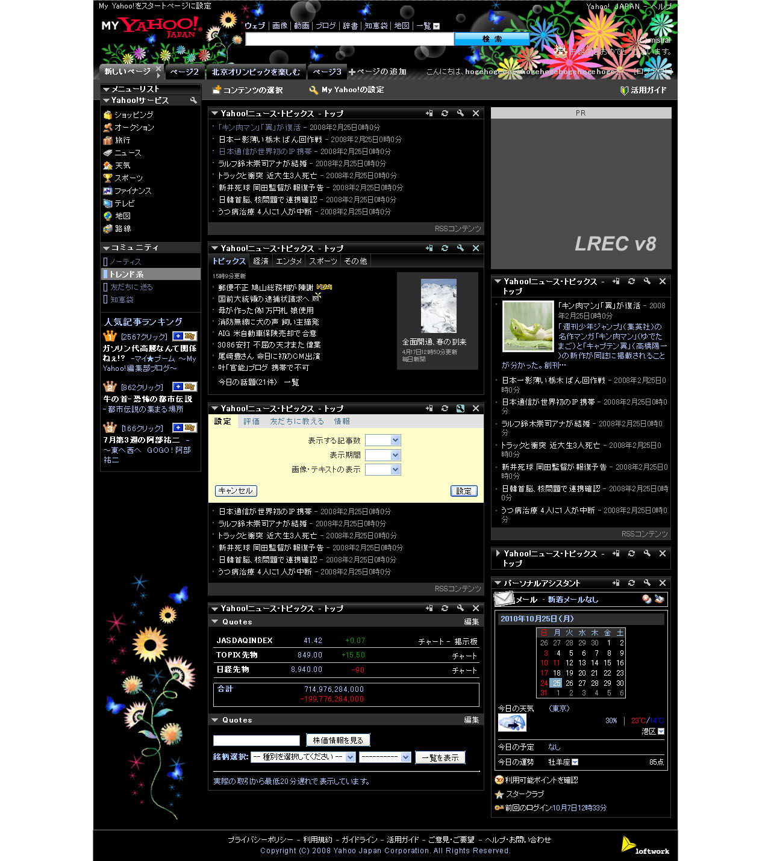Click the wrench icon beside Yahoo!サービス
The height and width of the screenshot is (861, 771).
coord(193,101)
